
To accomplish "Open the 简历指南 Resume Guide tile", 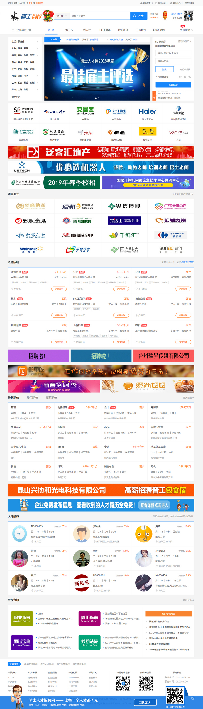I will pos(89,618).
